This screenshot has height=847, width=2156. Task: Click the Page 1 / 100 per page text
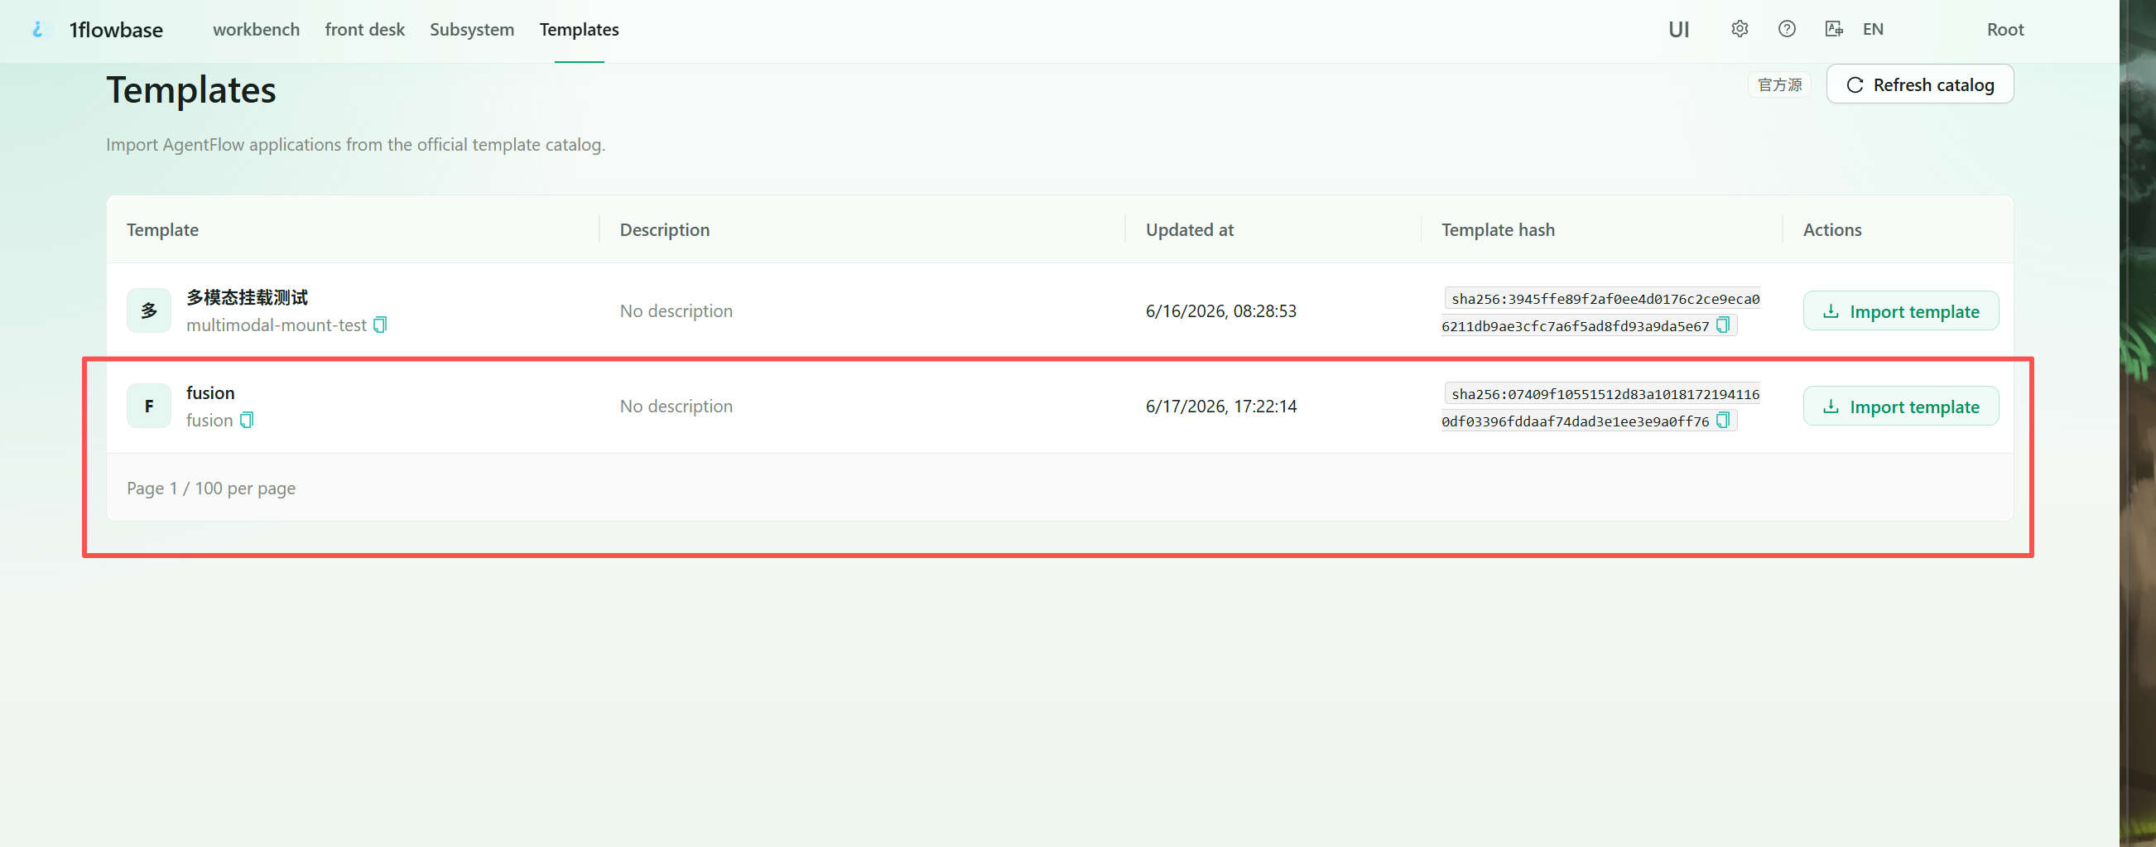click(x=211, y=488)
